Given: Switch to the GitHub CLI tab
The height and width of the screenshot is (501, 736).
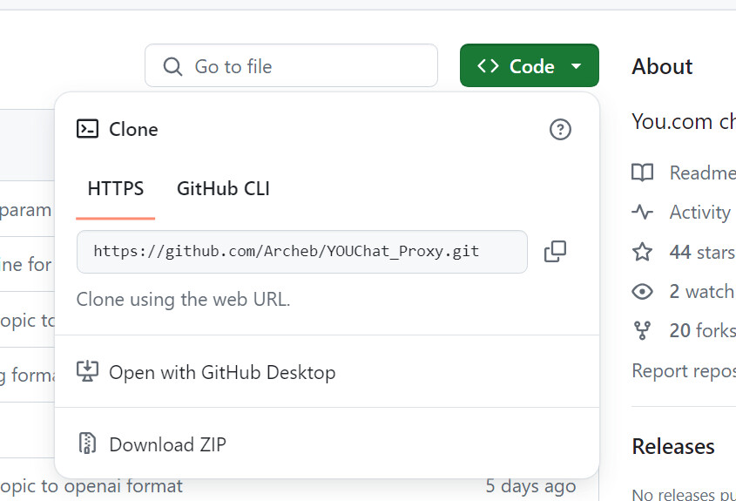Looking at the screenshot, I should (x=223, y=188).
